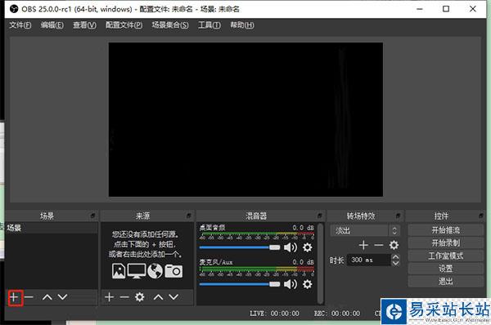Click the 300 ms duration field
This screenshot has width=491, height=325.
click(369, 260)
